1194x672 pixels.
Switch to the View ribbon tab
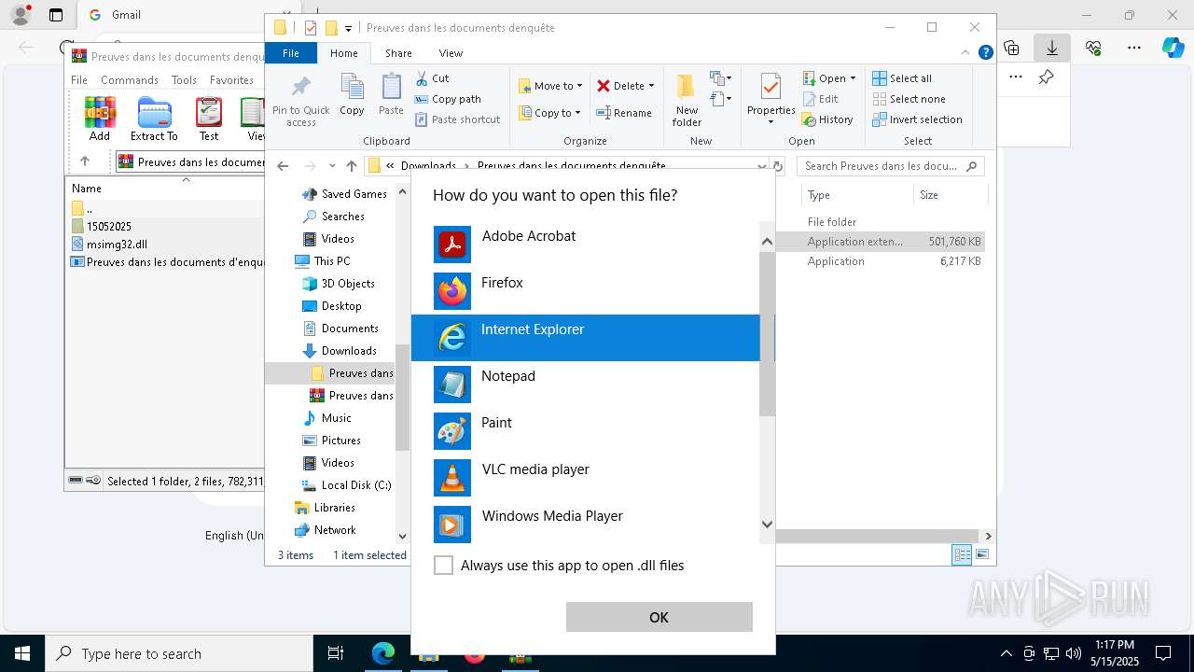[451, 53]
